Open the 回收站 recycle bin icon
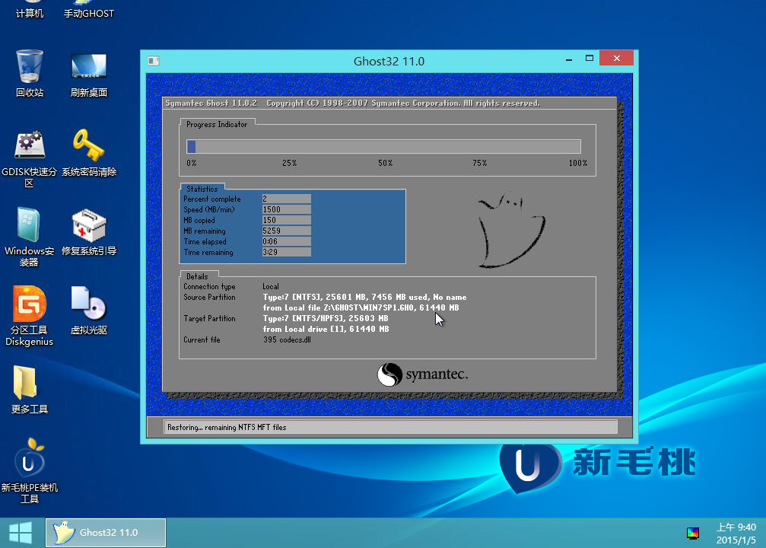 30,73
